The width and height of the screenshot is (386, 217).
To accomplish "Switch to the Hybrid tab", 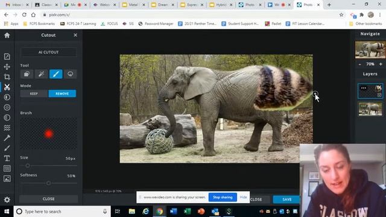I will (221, 5).
